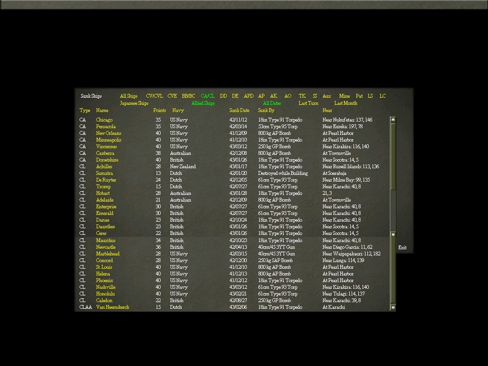Screen dimensions: 488x366
Task: Select ship New Orleans
Action: point(109,133)
